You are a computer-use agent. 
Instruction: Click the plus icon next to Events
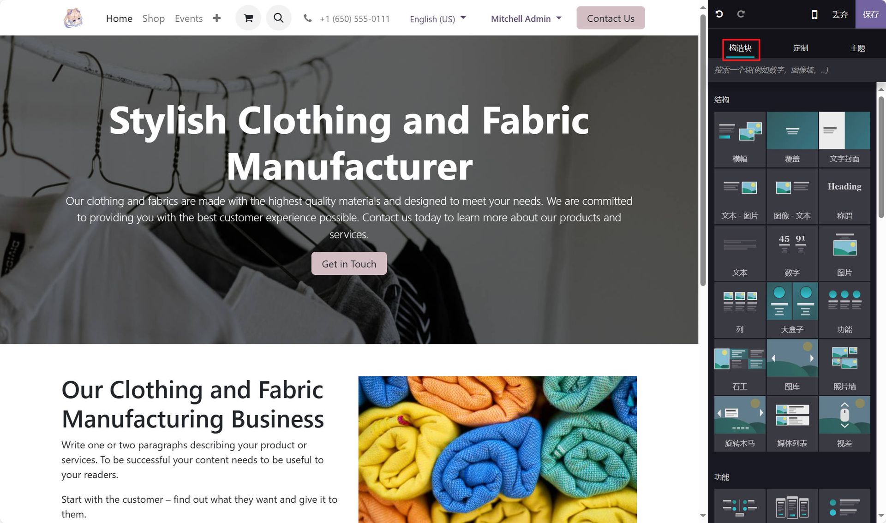(216, 18)
